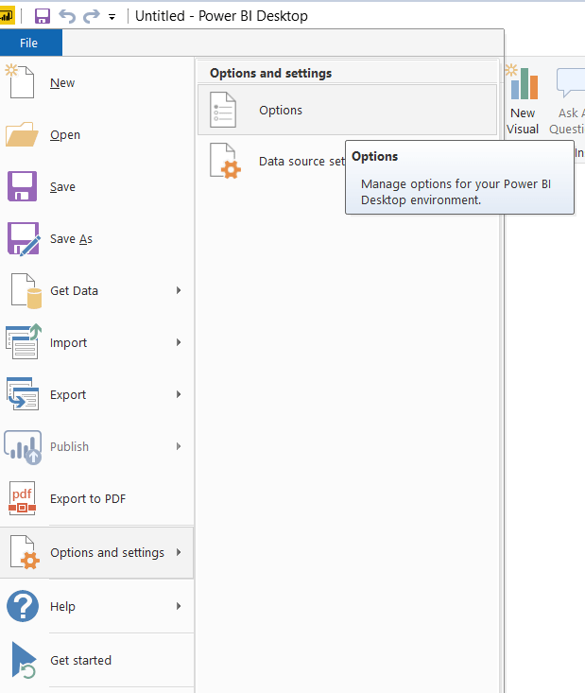585x693 pixels.
Task: Click the New blank report icon
Action: pos(21,81)
